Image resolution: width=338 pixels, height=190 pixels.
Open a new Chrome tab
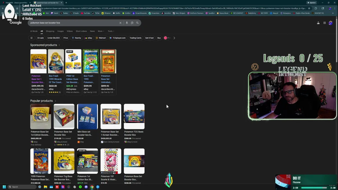coord(66,3)
